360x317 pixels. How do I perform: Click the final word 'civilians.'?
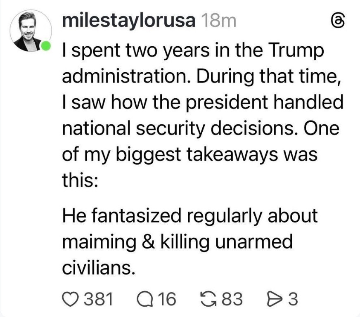coord(98,268)
